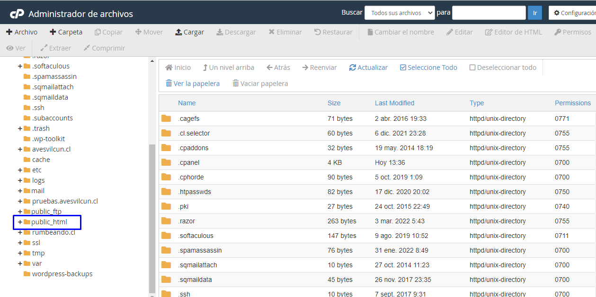The image size is (596, 297).
Task: Go up one level with Un nivel arriba
Action: 229,67
